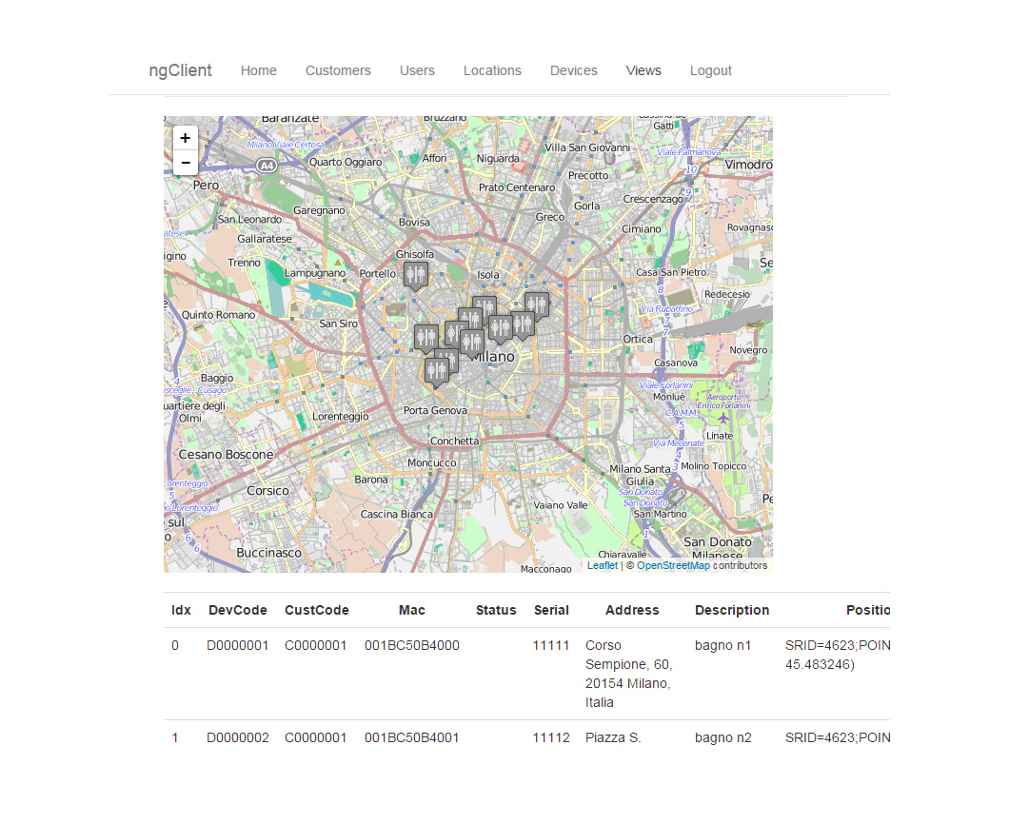Open the Leaflet attribution link
This screenshot has height=824, width=1029.
pos(603,565)
